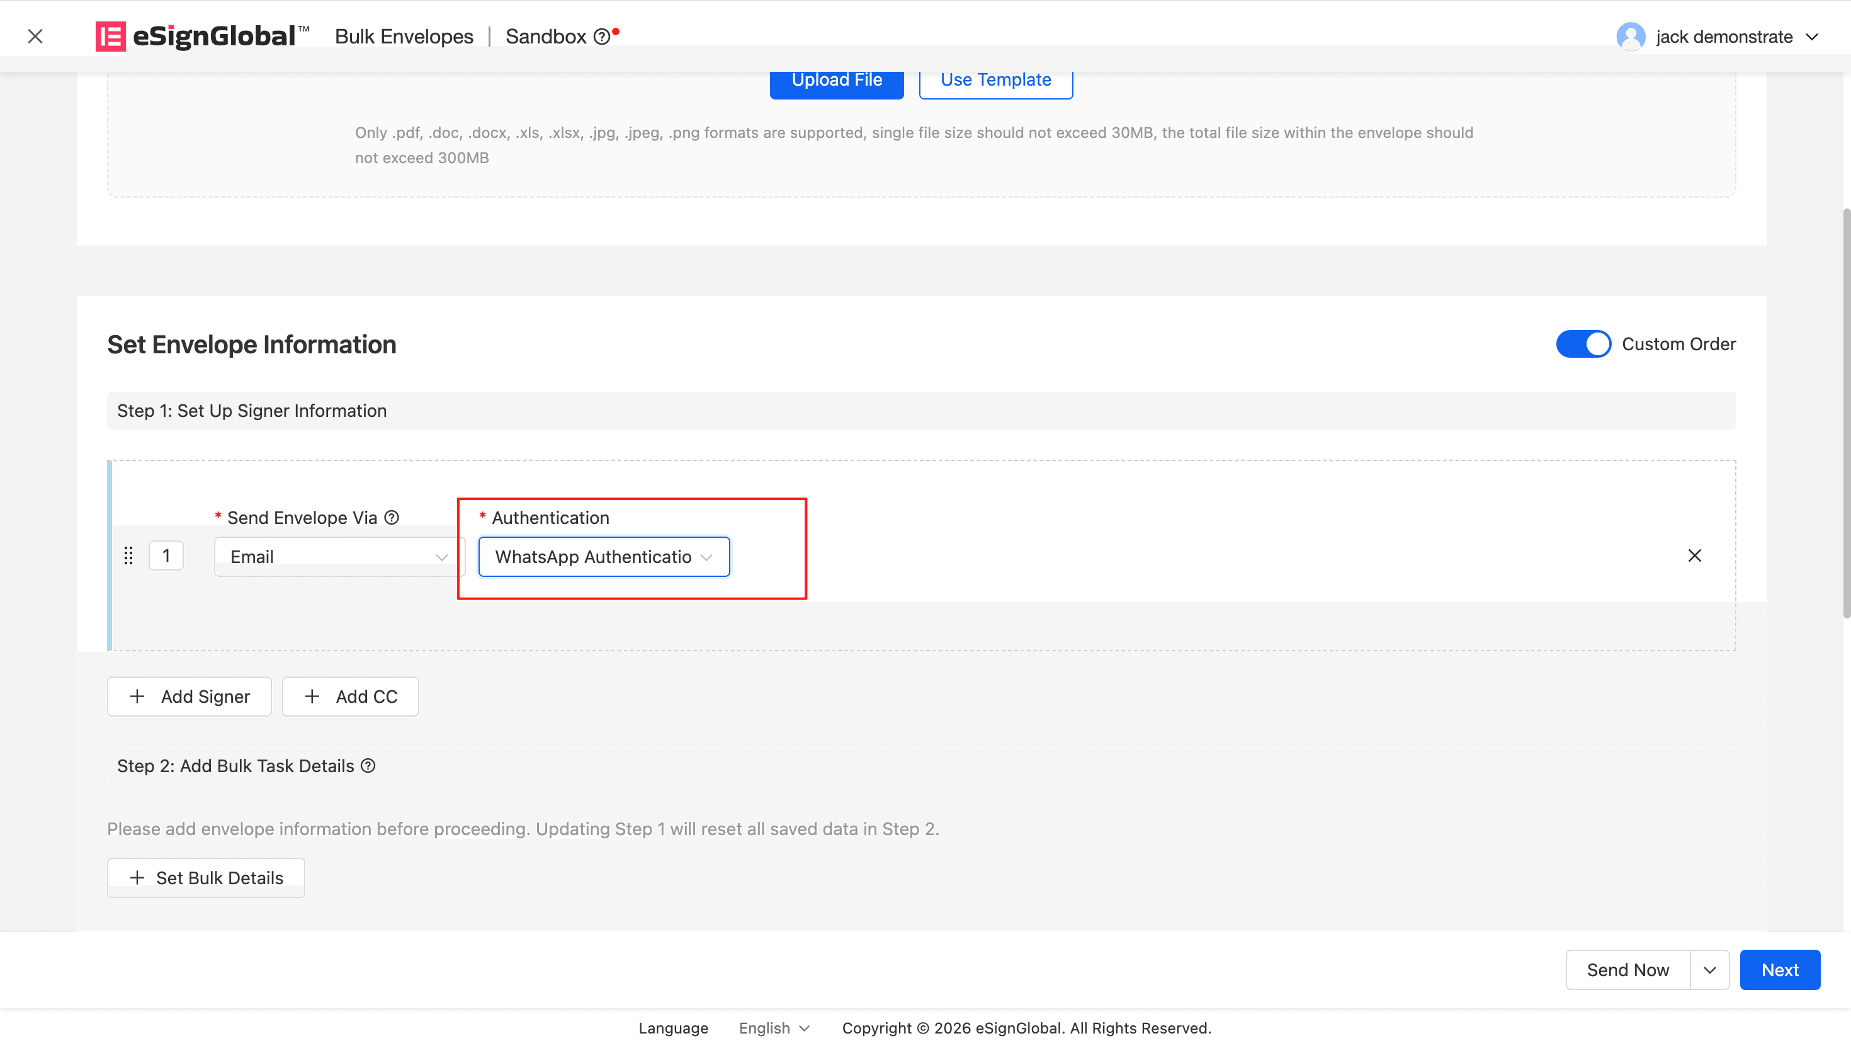Open the English language selector

click(x=773, y=1028)
